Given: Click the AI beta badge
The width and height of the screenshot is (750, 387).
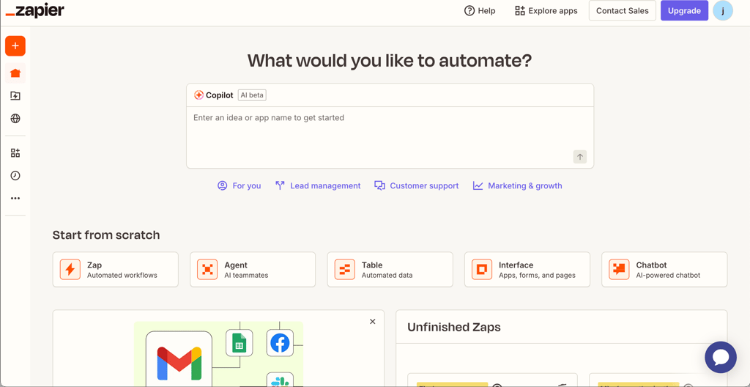Looking at the screenshot, I should click(x=252, y=95).
